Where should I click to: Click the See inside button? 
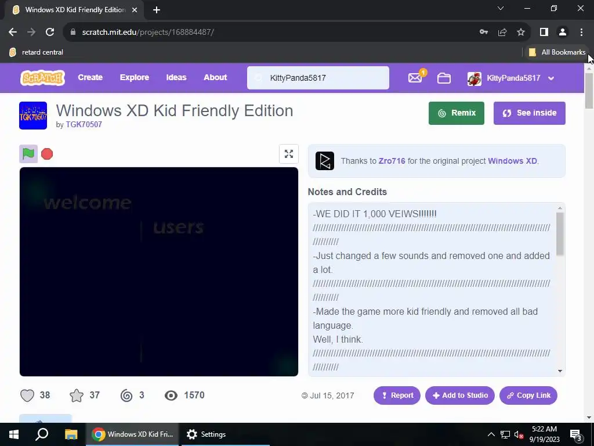(529, 113)
